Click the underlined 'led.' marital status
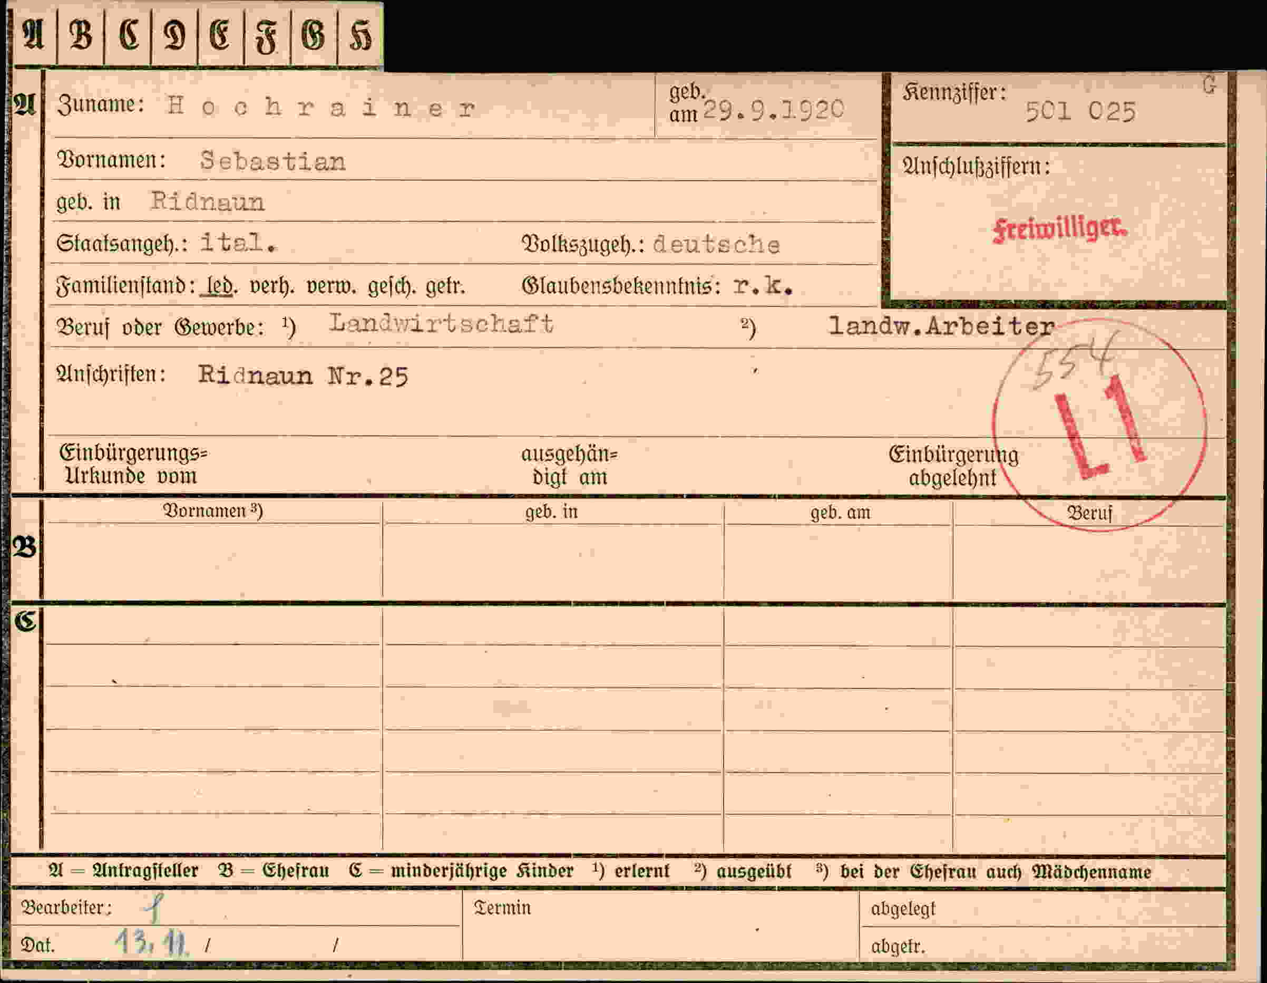The width and height of the screenshot is (1267, 983). (218, 287)
